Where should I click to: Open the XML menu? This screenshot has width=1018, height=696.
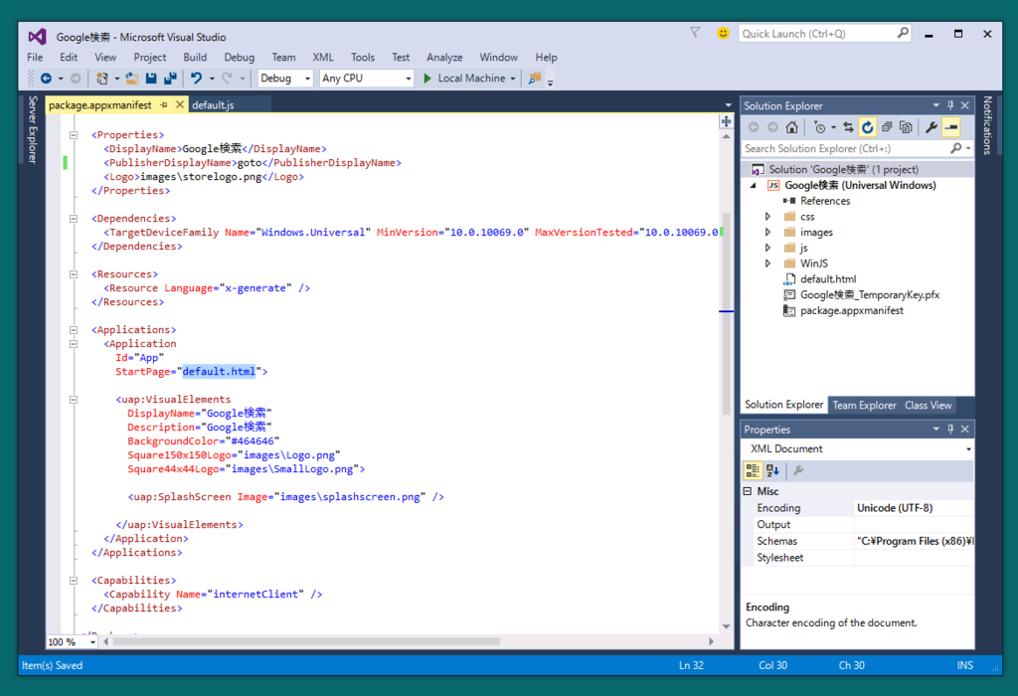click(x=323, y=57)
